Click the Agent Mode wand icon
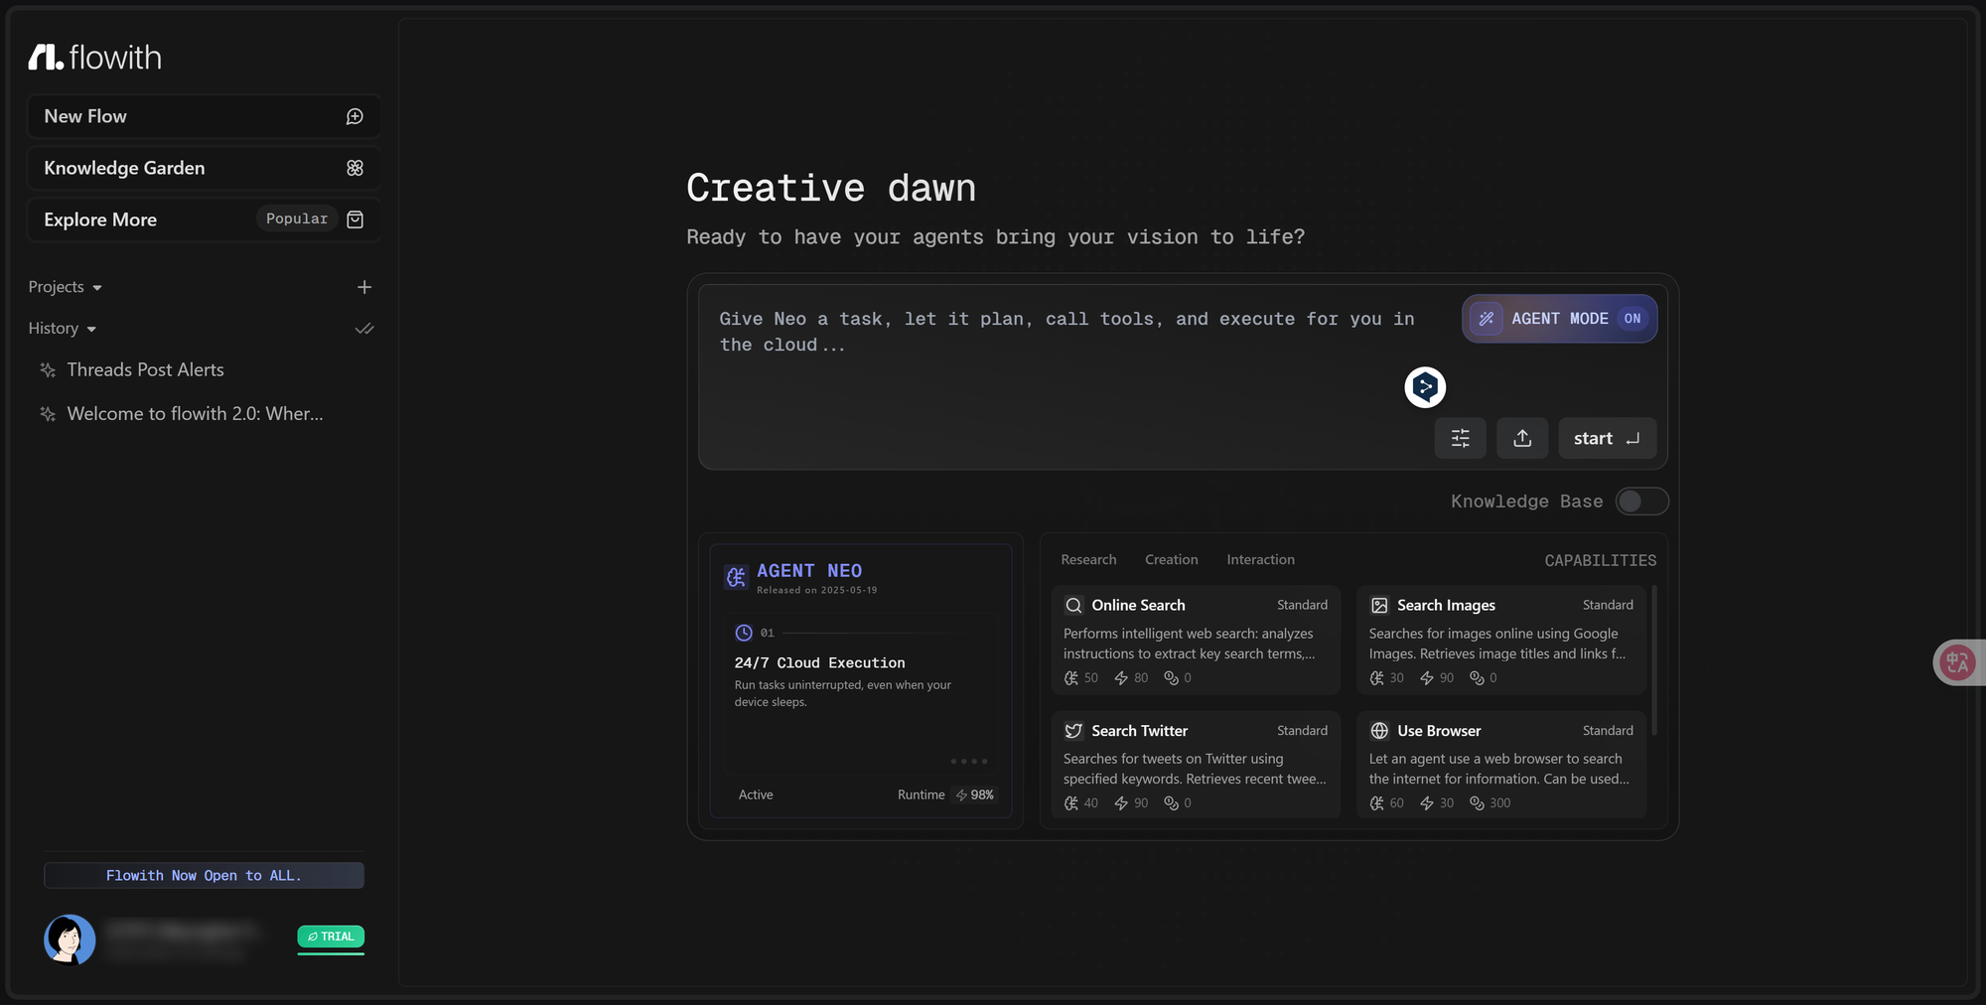Viewport: 1986px width, 1005px height. pos(1487,319)
